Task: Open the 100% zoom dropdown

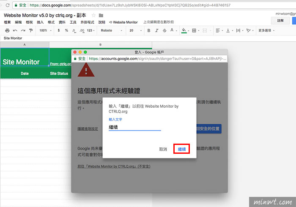Action: tap(45, 30)
